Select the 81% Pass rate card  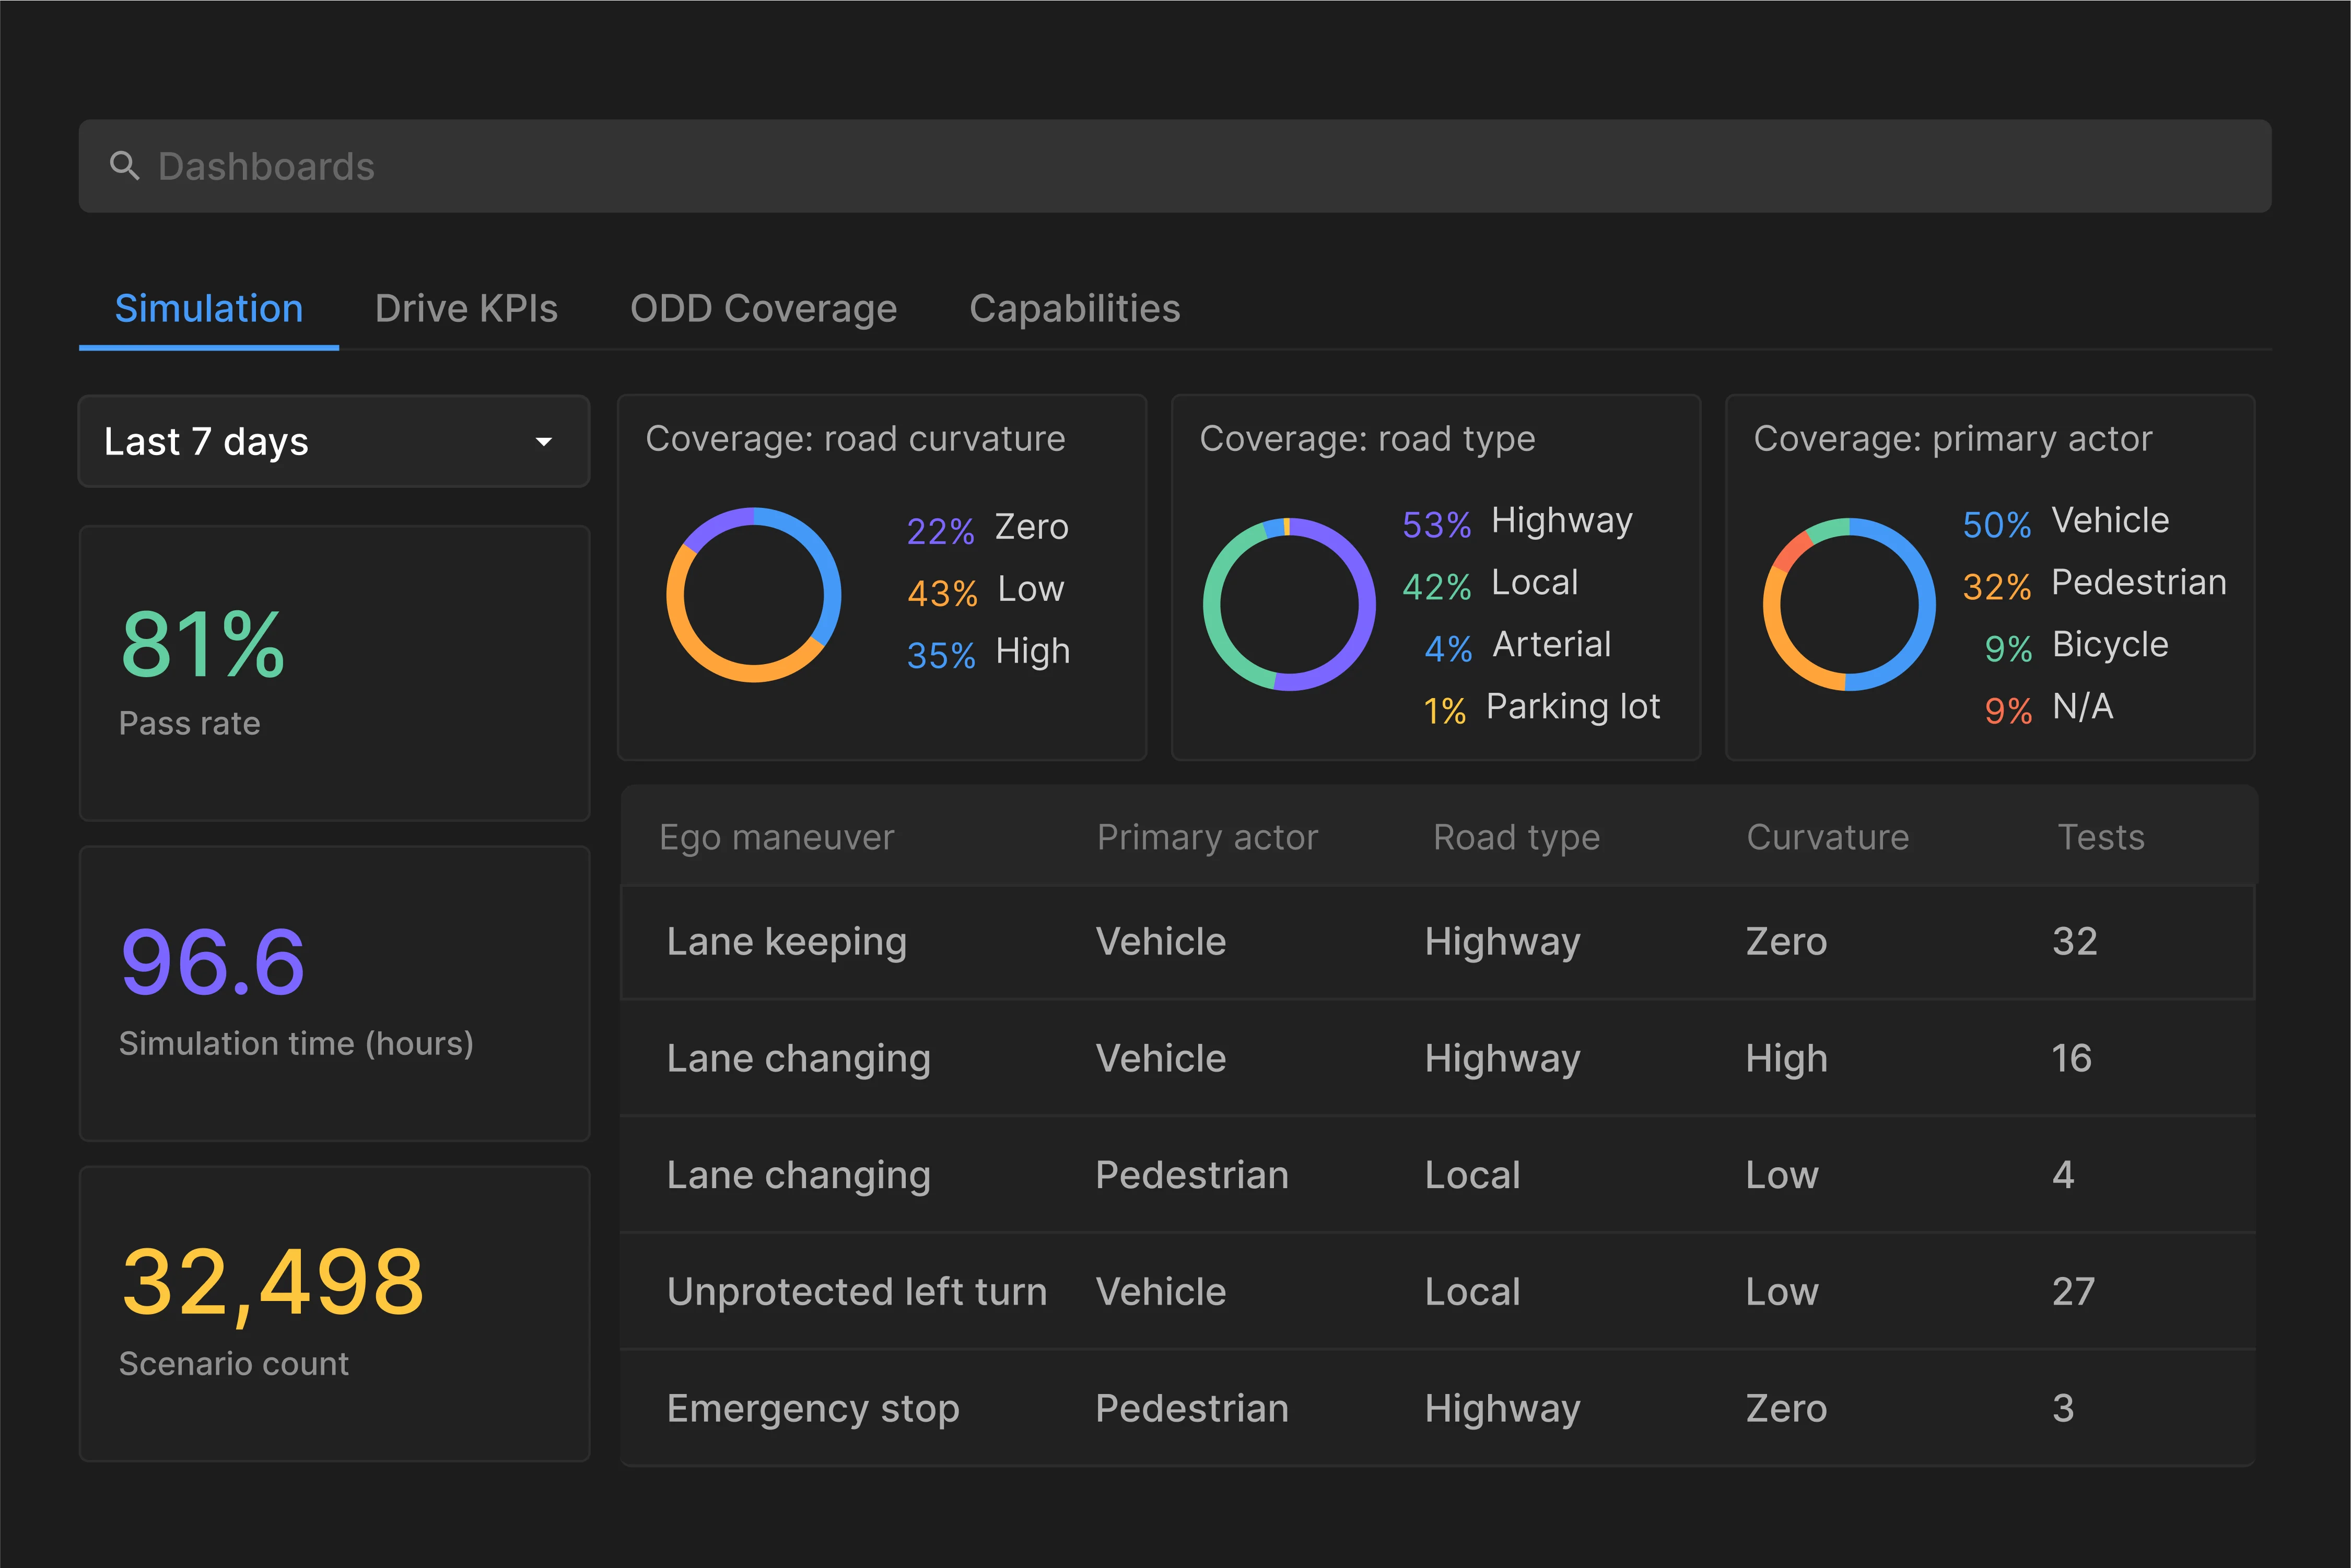pyautogui.click(x=334, y=673)
